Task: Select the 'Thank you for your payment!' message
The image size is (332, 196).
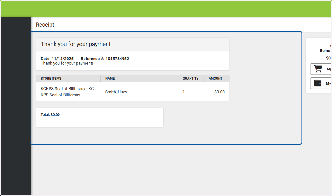Action: 67,63
